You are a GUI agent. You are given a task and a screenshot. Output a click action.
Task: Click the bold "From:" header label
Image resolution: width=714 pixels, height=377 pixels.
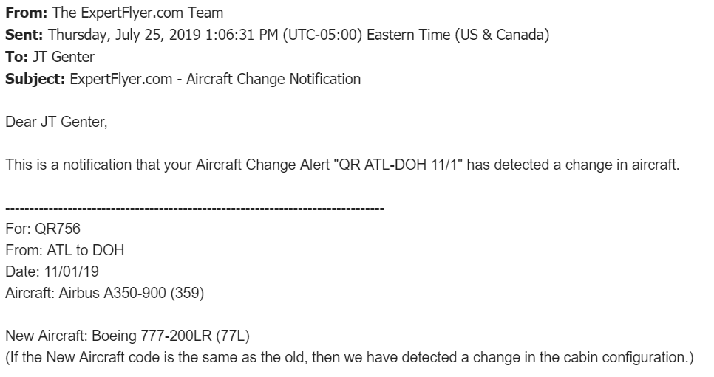click(24, 12)
